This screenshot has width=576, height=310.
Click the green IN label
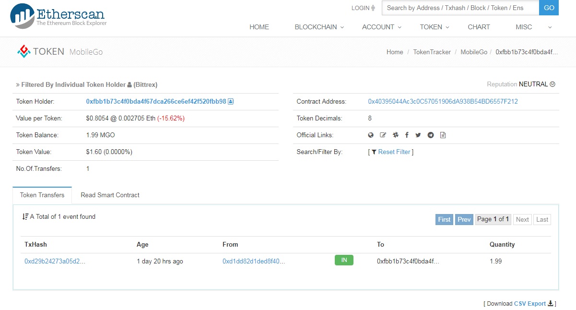point(344,260)
